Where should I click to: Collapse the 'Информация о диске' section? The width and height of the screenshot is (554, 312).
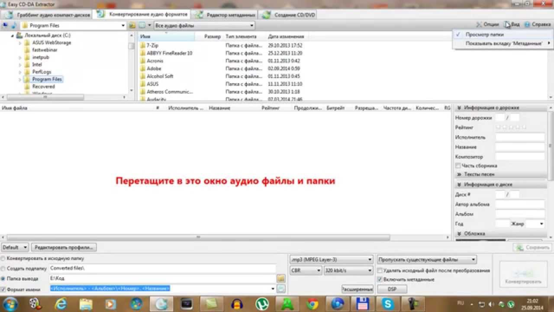click(459, 185)
